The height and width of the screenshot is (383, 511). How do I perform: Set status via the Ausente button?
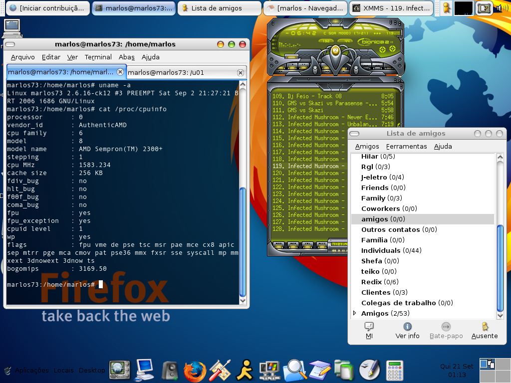484,331
